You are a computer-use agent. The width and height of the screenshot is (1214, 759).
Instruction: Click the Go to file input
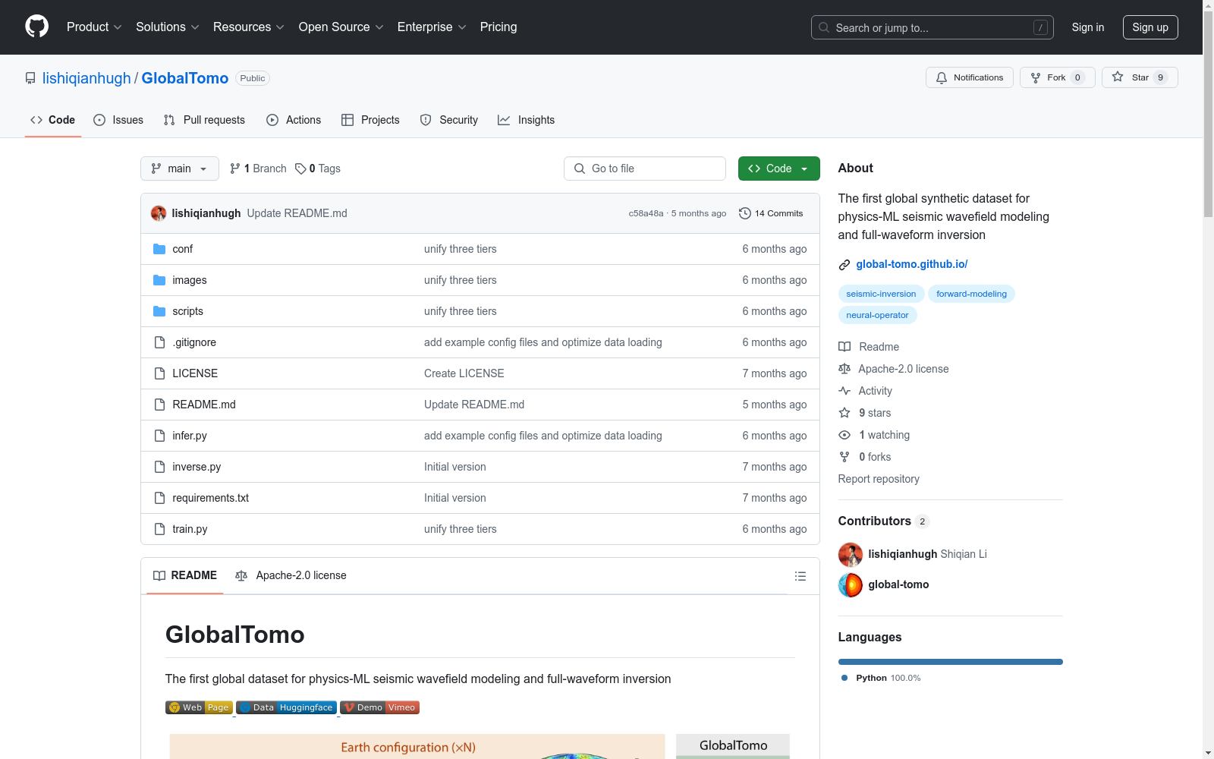pos(645,168)
